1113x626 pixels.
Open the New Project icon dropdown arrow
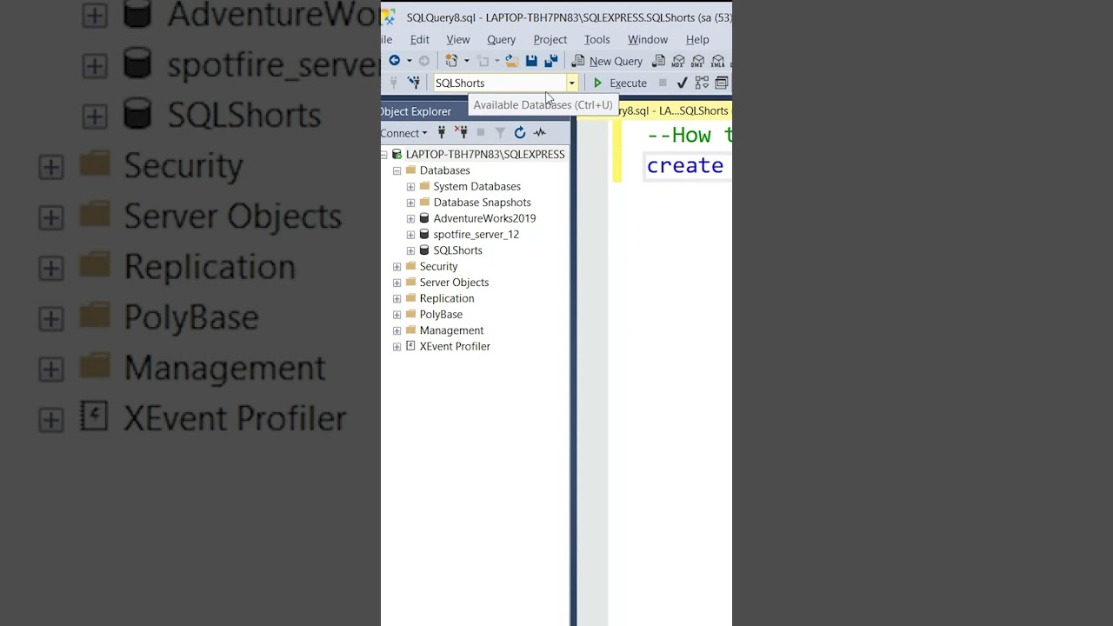466,61
